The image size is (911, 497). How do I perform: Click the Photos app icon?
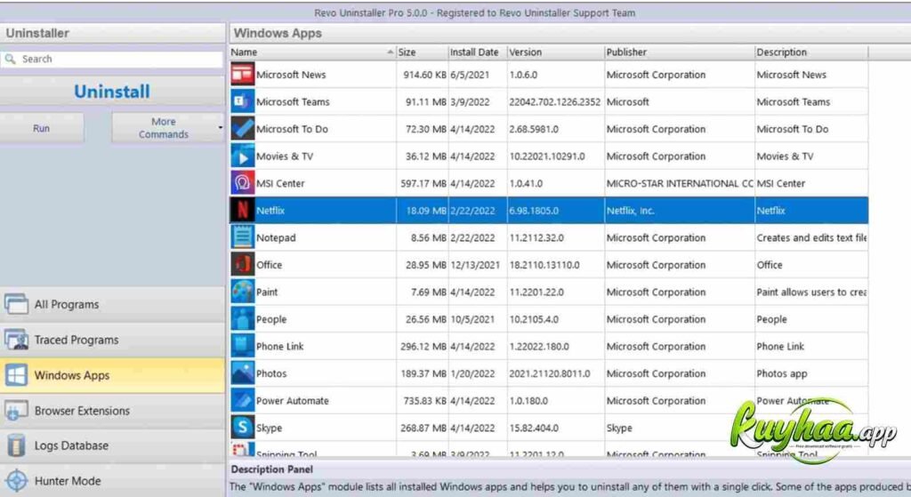[242, 373]
